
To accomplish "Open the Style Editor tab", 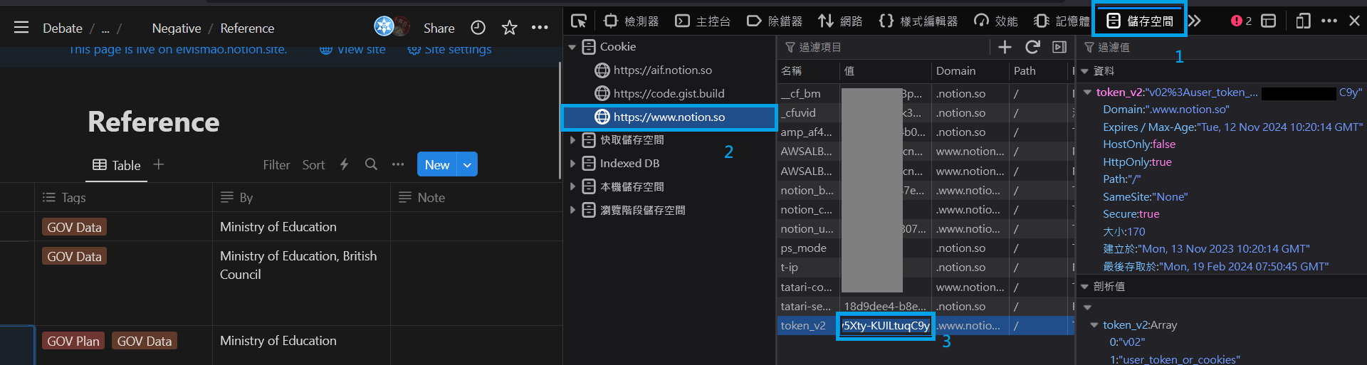I will click(x=918, y=21).
